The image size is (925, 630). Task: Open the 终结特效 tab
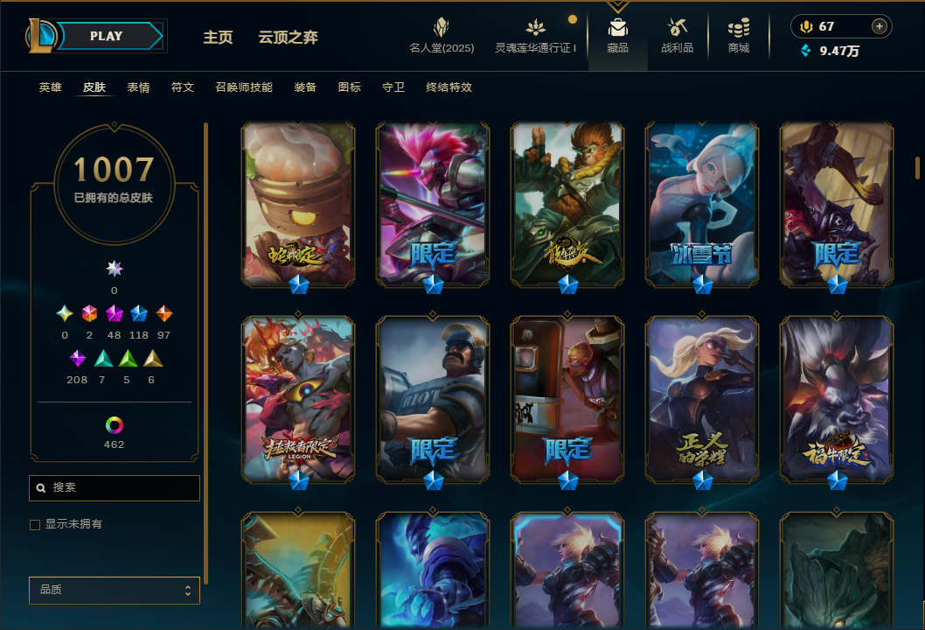(x=449, y=87)
